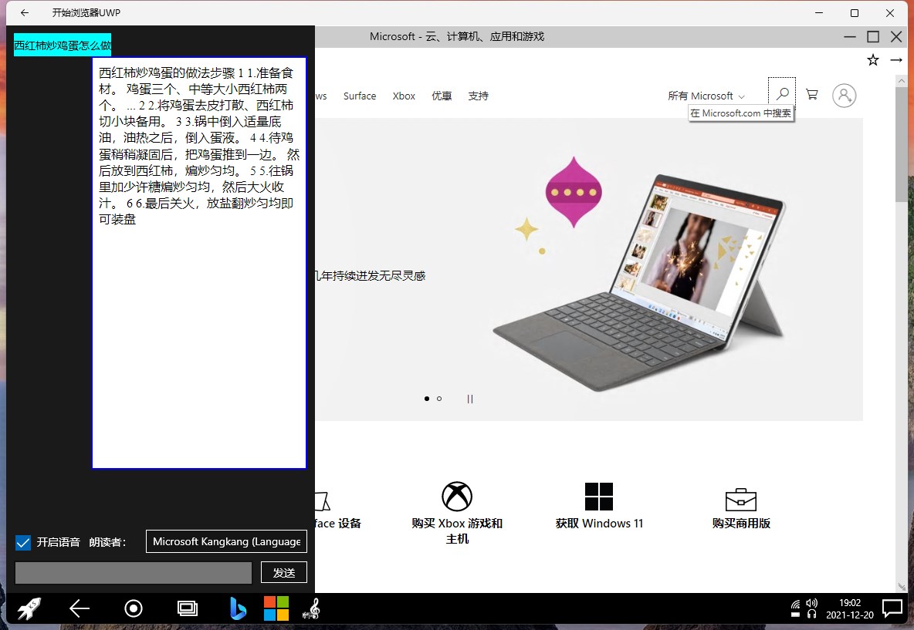Select second carousel dot indicator
Viewport: 914px width, 630px height.
(x=439, y=399)
